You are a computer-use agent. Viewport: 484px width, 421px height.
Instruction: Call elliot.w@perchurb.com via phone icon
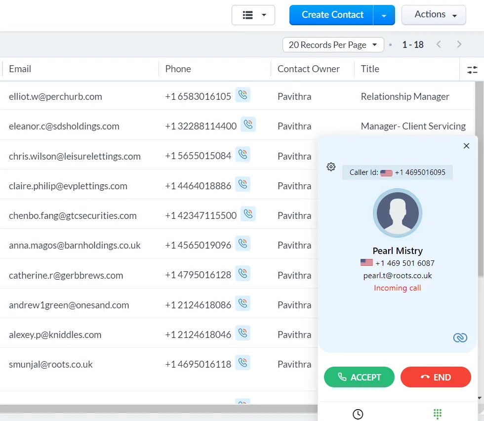click(242, 95)
